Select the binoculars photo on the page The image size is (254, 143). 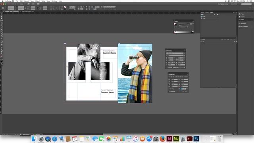point(135,73)
